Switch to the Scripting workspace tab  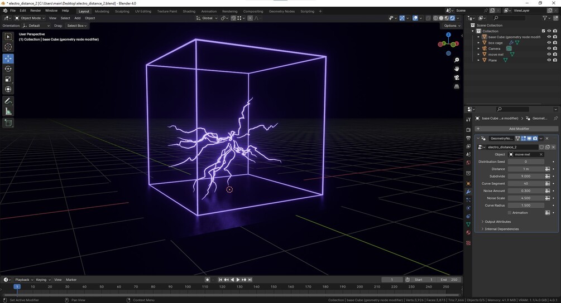(307, 12)
